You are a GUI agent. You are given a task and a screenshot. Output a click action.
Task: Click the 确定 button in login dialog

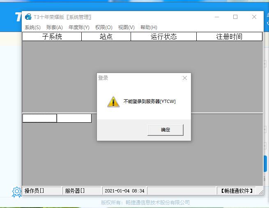pyautogui.click(x=166, y=130)
